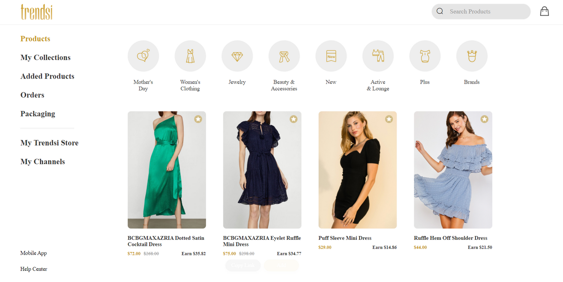Click the Brands label text
Screen dimensions: 563x282
pos(472,82)
